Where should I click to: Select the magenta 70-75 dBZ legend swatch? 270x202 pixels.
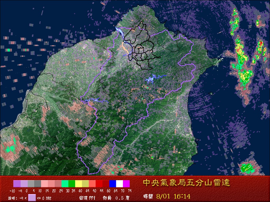tap(126, 184)
